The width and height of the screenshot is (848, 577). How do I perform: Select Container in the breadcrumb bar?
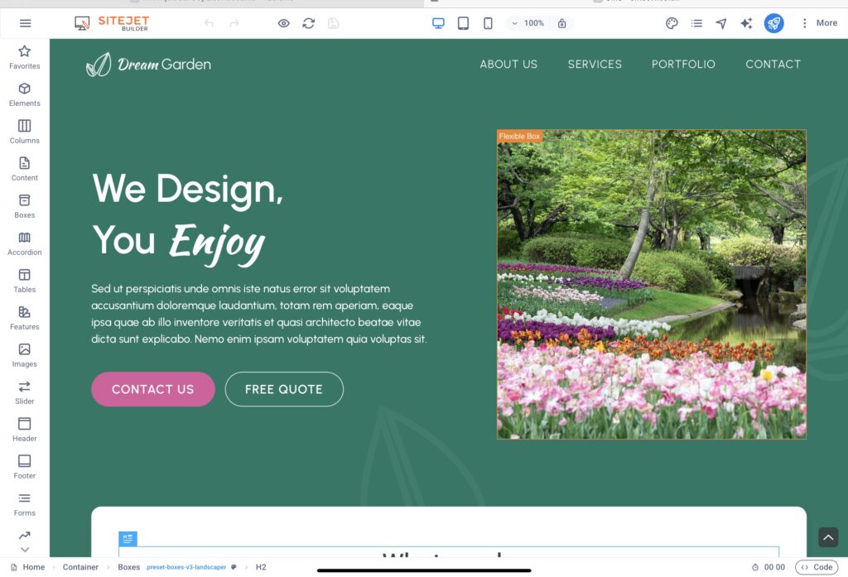80,567
